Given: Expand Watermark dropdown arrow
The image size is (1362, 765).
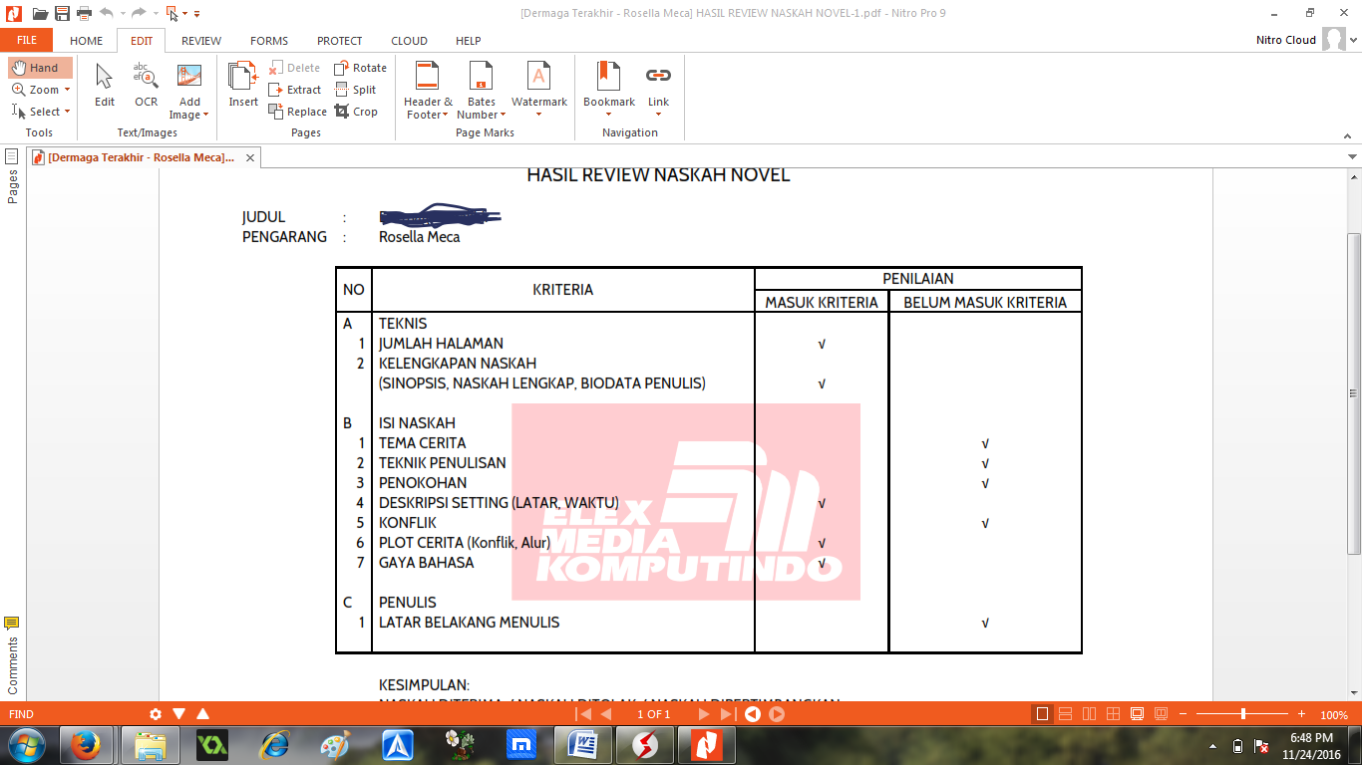Looking at the screenshot, I should tap(539, 115).
